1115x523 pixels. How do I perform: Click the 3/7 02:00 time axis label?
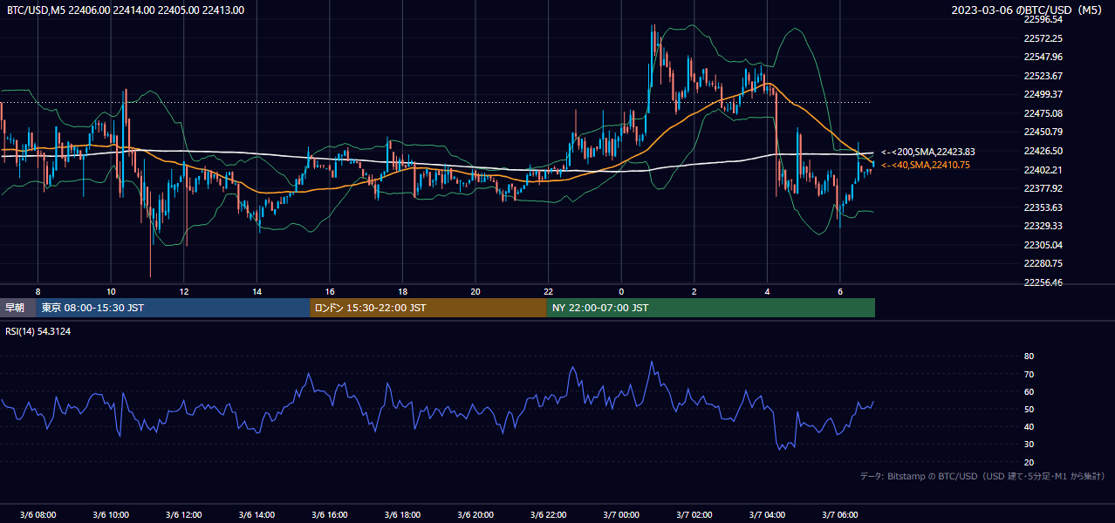click(x=694, y=514)
